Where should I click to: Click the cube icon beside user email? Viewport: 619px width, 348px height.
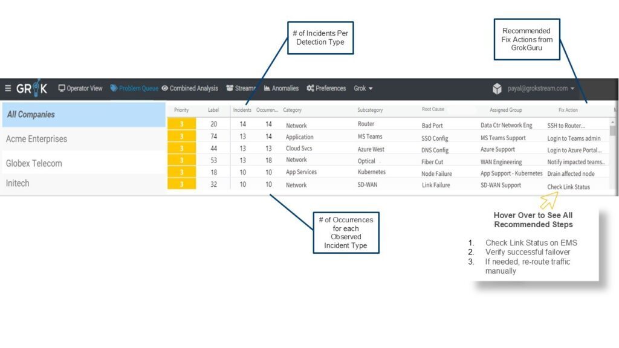[497, 88]
